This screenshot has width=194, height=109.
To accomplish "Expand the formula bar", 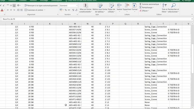I will [192, 19].
